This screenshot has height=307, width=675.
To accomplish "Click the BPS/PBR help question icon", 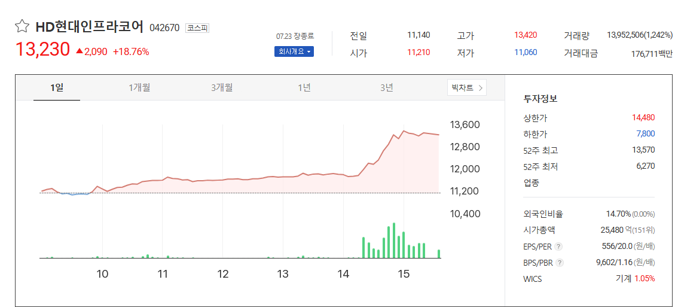I will (x=559, y=263).
